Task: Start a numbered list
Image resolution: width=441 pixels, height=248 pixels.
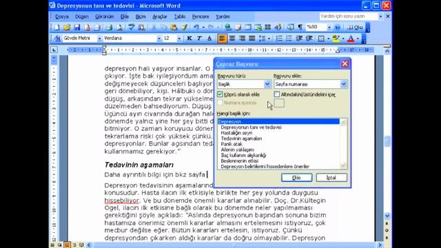Action: point(279,39)
